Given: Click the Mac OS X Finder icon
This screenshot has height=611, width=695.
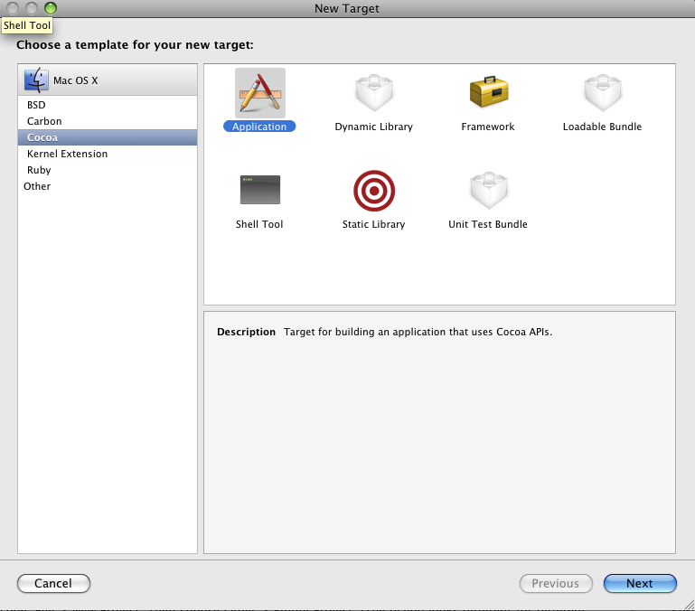Looking at the screenshot, I should pos(37,80).
